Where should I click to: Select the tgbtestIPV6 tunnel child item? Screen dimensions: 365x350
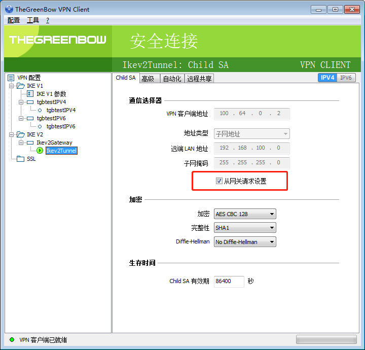[x=61, y=126]
